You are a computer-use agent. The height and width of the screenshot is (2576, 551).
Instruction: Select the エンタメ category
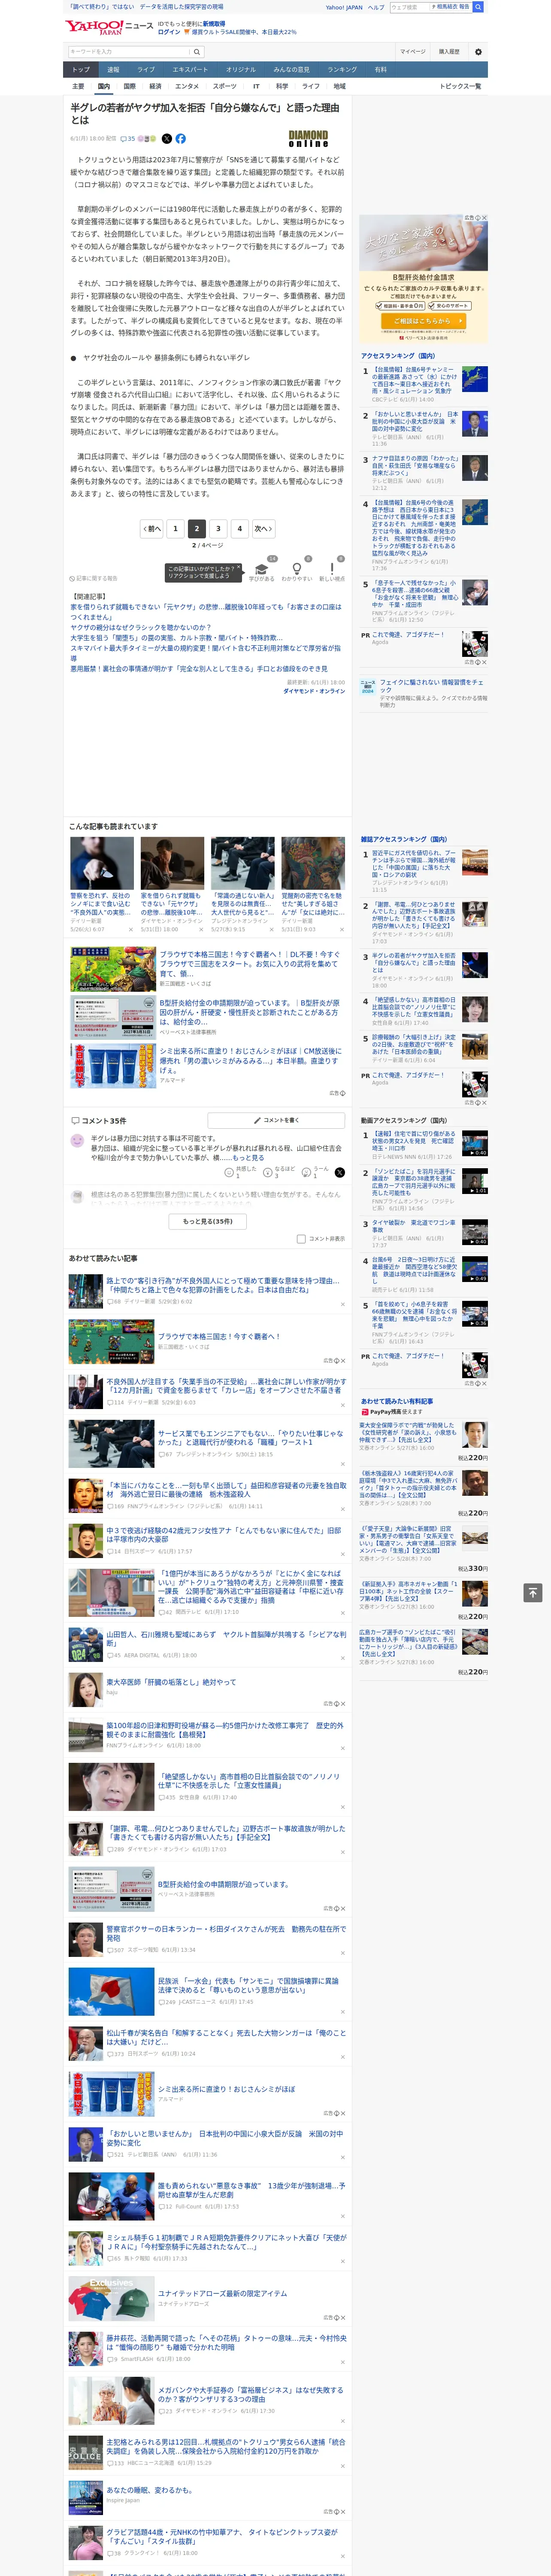coord(187,87)
